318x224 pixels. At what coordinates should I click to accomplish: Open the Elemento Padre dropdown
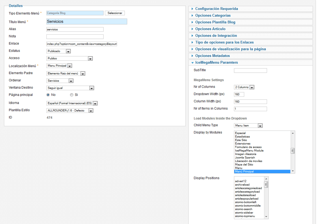coord(66,74)
